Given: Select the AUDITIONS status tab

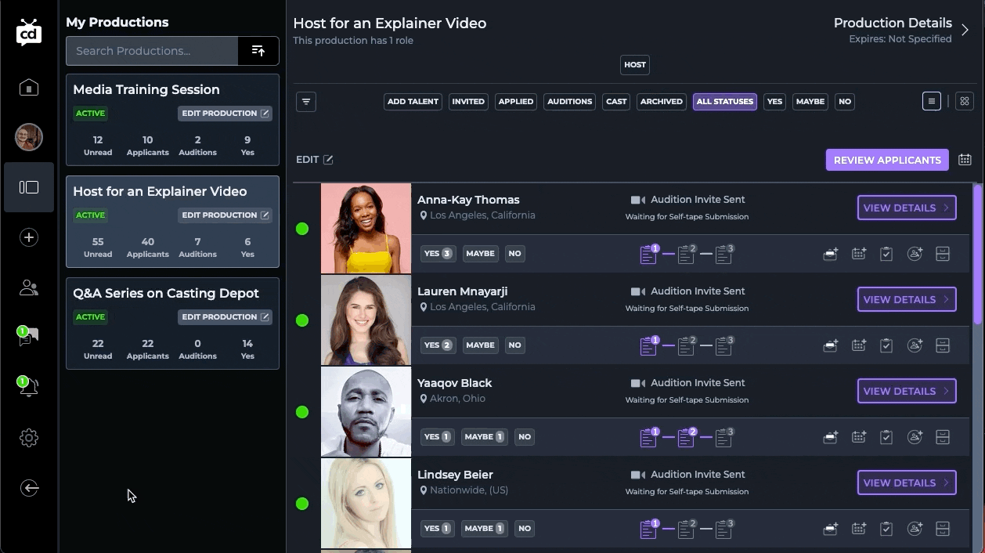Looking at the screenshot, I should click(x=569, y=102).
